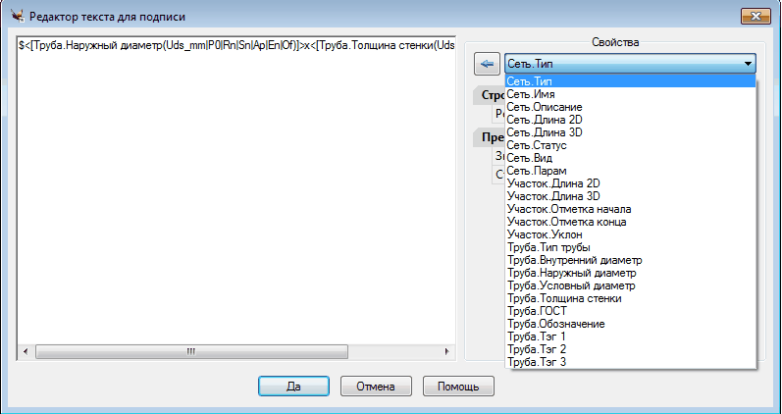Select Участок.Уклон from the list

pyautogui.click(x=543, y=234)
